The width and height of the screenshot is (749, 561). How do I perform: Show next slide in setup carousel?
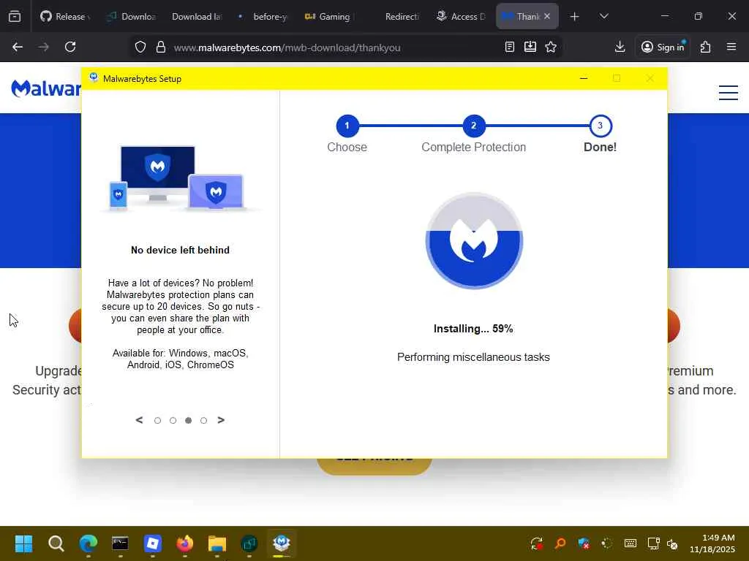click(x=221, y=420)
